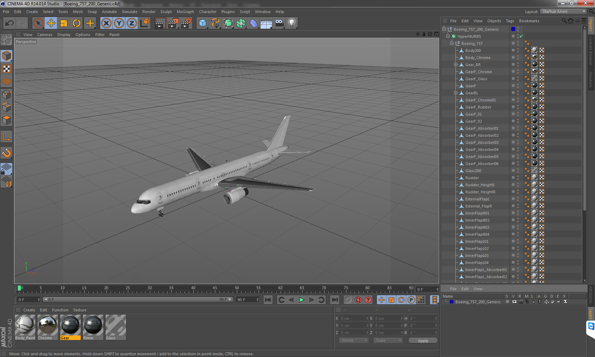This screenshot has width=595, height=357.
Task: Select the GearF_Rubber object
Action: tap(478, 107)
